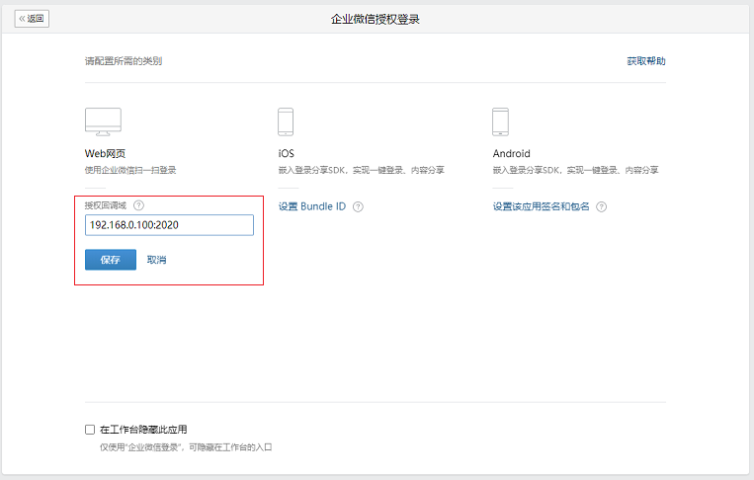The image size is (754, 480).
Task: Click the Android phone icon
Action: [x=500, y=121]
